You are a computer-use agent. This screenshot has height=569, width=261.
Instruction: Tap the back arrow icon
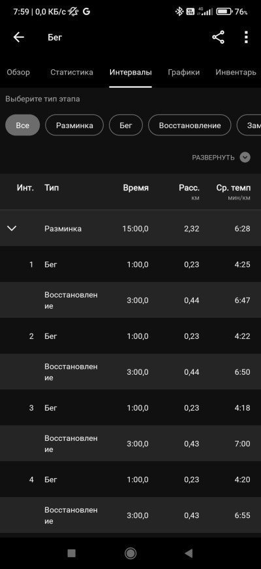18,37
